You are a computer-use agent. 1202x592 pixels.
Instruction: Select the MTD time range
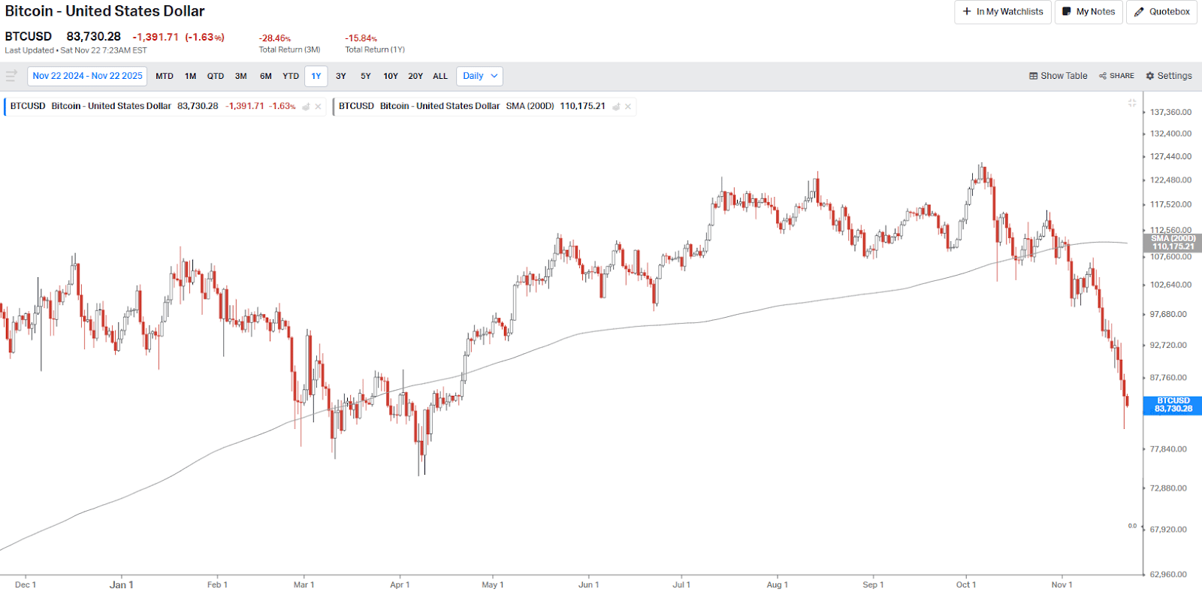tap(165, 76)
